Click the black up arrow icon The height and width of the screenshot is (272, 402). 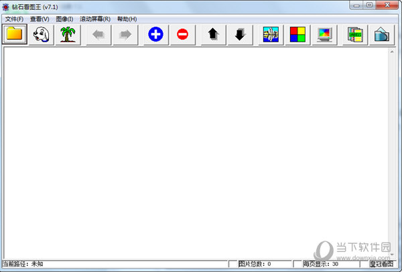(x=214, y=34)
